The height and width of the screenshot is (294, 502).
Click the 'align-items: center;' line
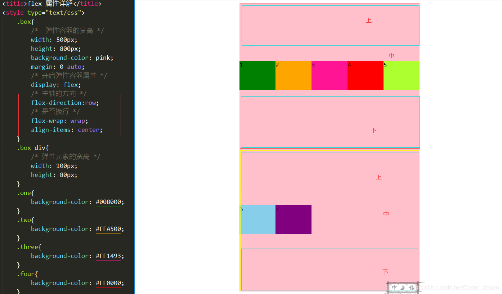pos(67,130)
